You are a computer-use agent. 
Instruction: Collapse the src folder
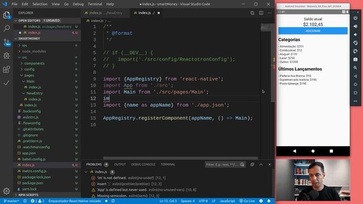coord(47,57)
